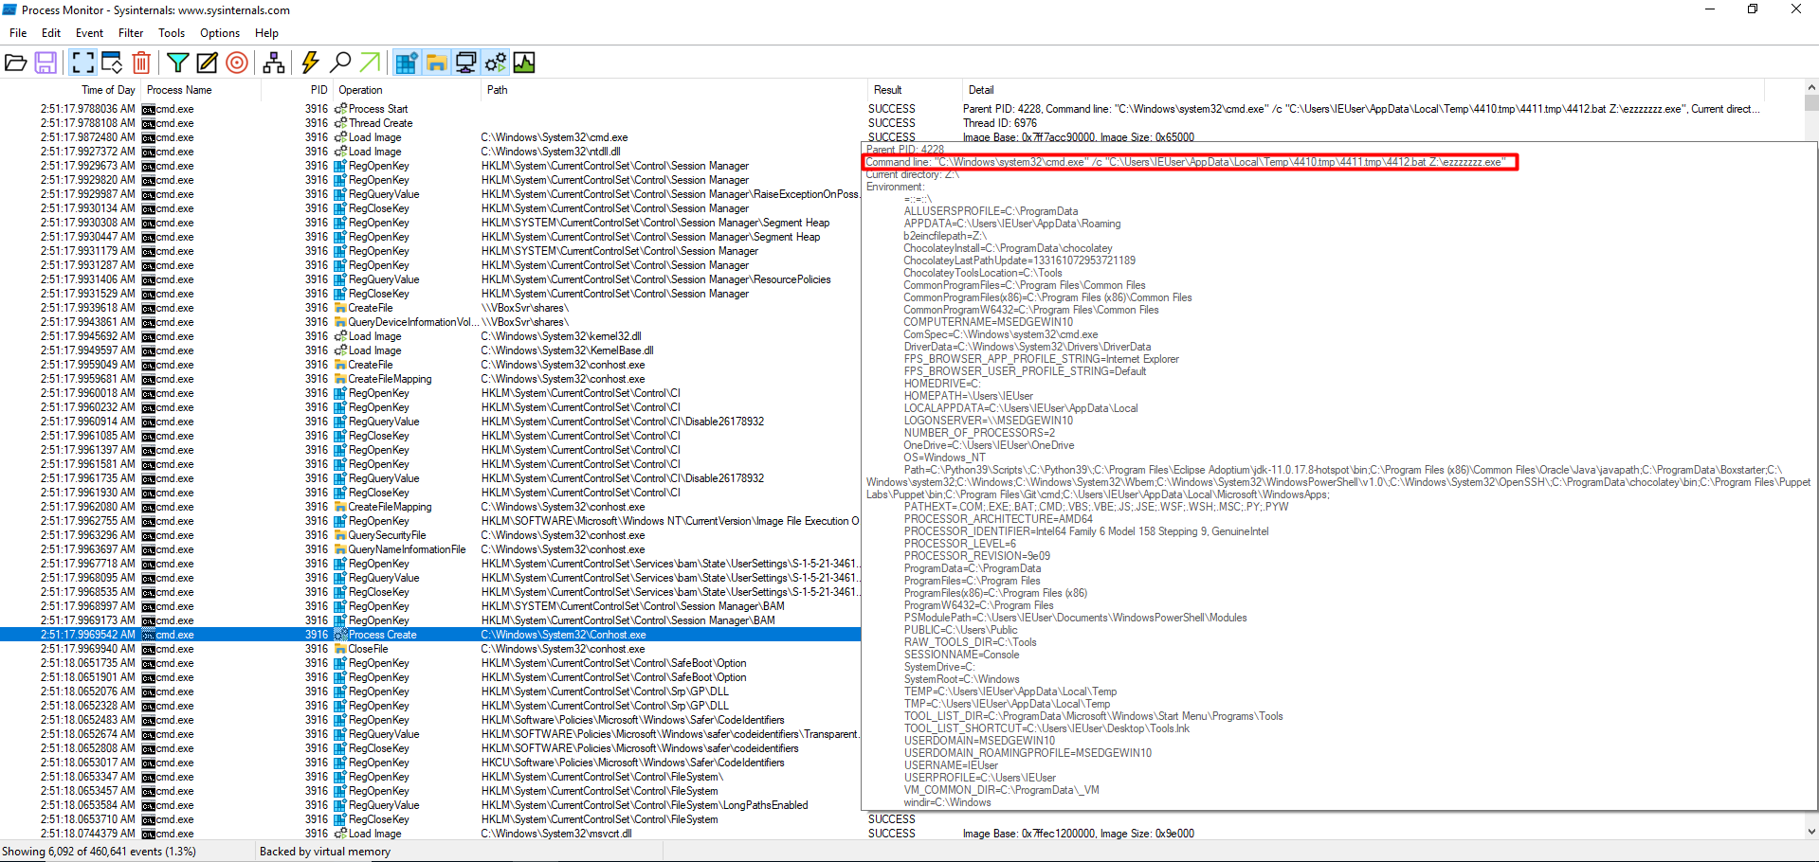Sort by the Detail column header
The width and height of the screenshot is (1819, 862).
point(1363,90)
